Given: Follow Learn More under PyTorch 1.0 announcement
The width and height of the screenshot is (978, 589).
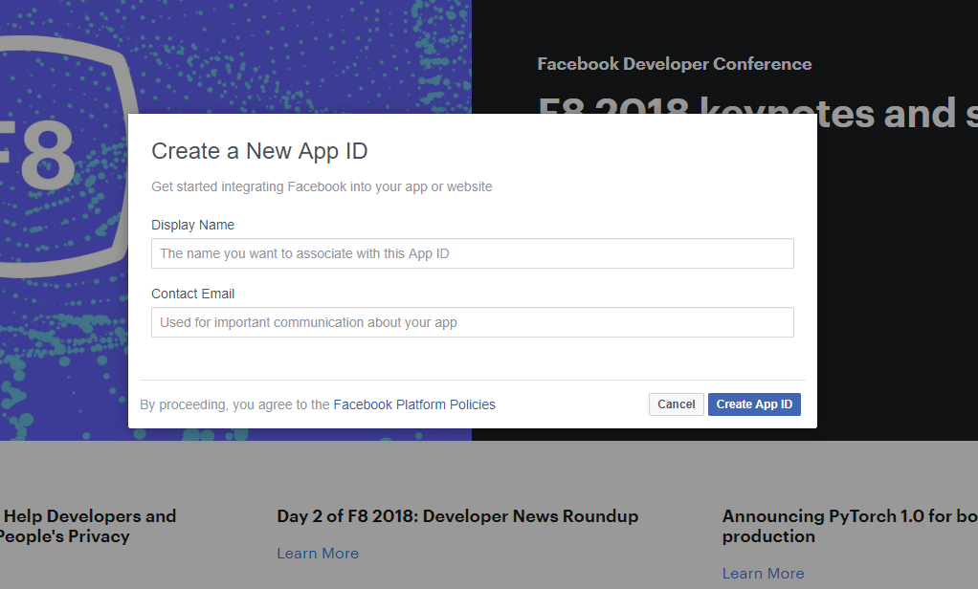Looking at the screenshot, I should click(763, 573).
